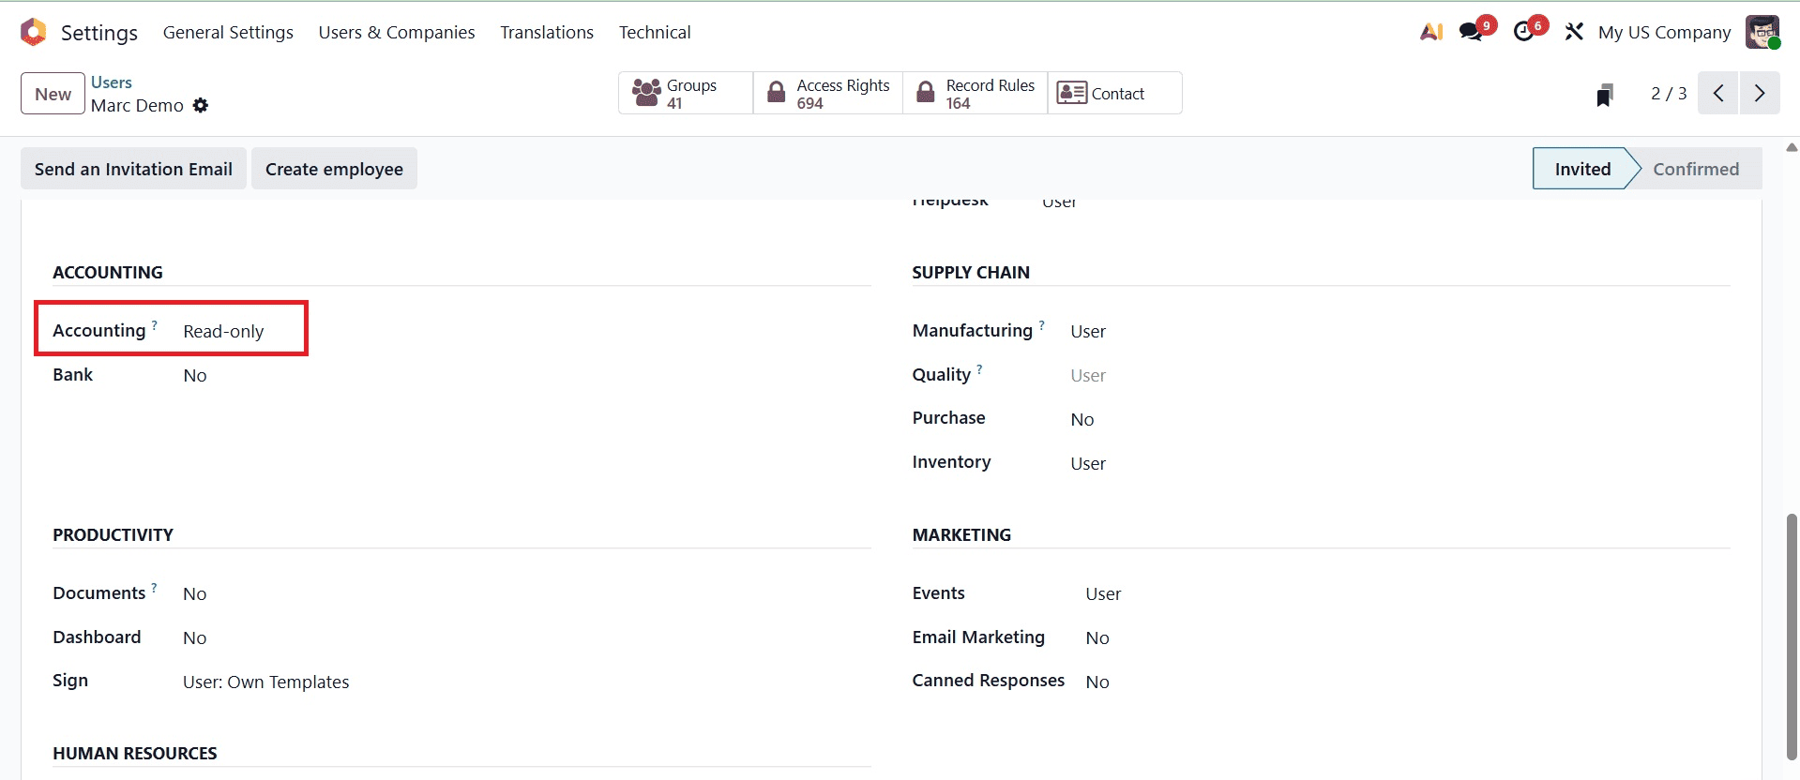Viewport: 1800px width, 780px height.
Task: Click the bookmark icon near the pager
Action: [1605, 93]
